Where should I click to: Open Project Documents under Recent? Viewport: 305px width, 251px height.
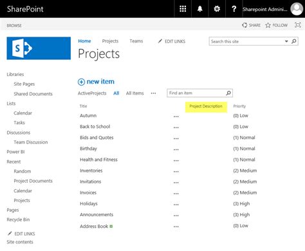click(x=33, y=181)
